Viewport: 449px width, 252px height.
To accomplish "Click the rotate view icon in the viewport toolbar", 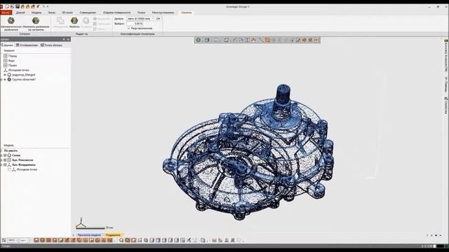I will tap(226, 40).
